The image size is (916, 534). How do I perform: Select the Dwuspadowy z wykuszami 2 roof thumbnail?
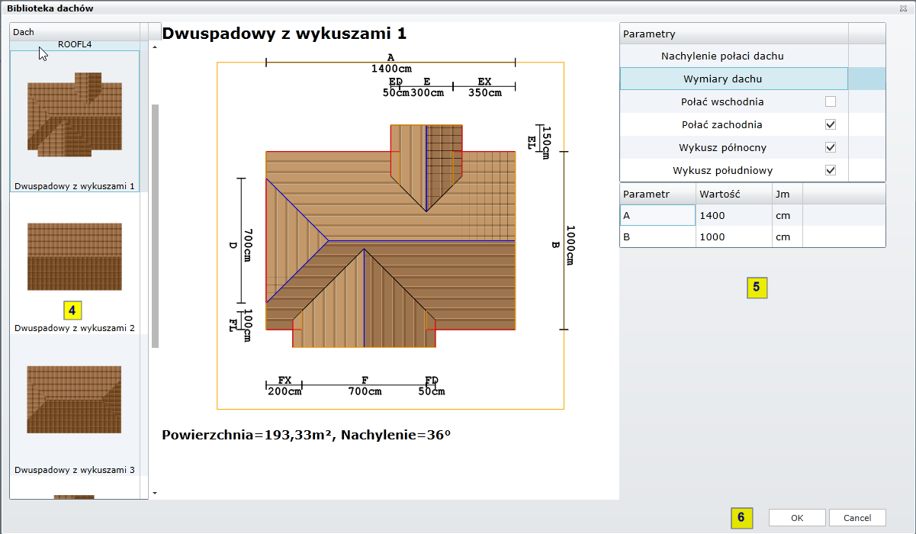[74, 256]
